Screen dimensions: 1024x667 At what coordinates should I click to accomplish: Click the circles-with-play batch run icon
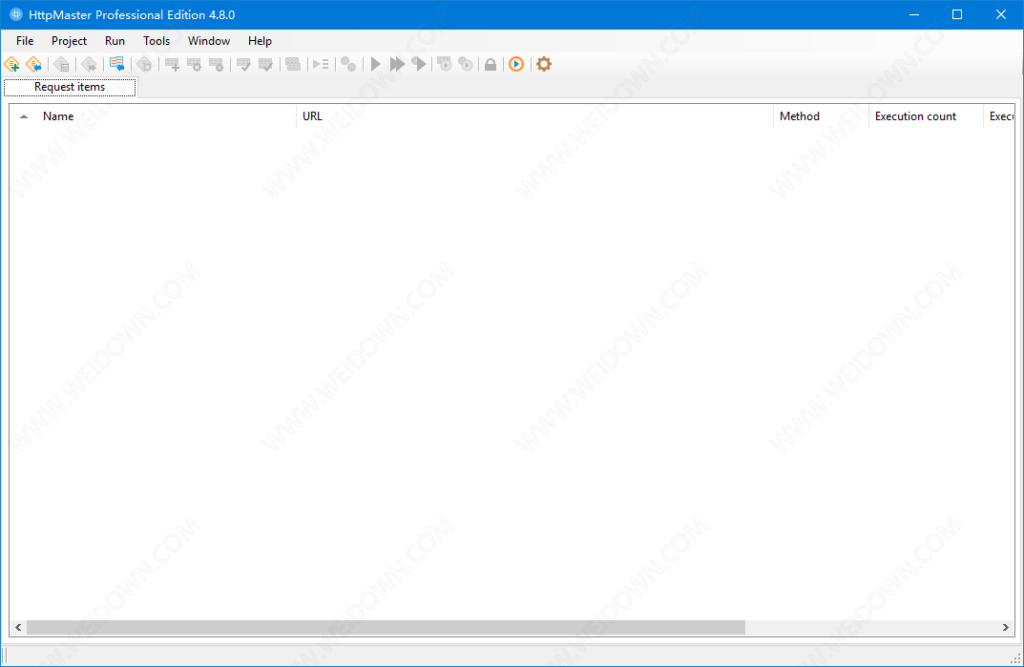pyautogui.click(x=466, y=64)
